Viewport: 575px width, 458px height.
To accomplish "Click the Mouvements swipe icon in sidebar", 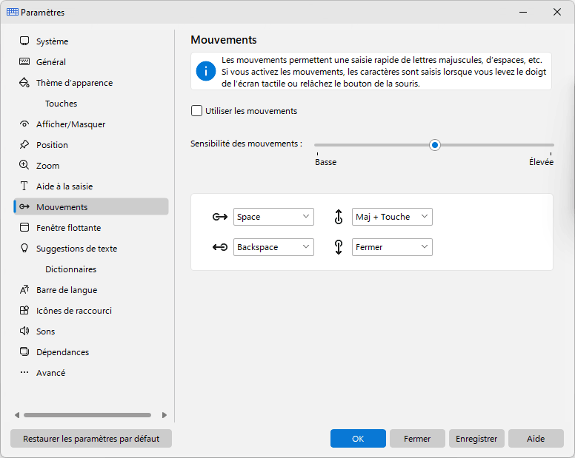I will click(x=24, y=206).
